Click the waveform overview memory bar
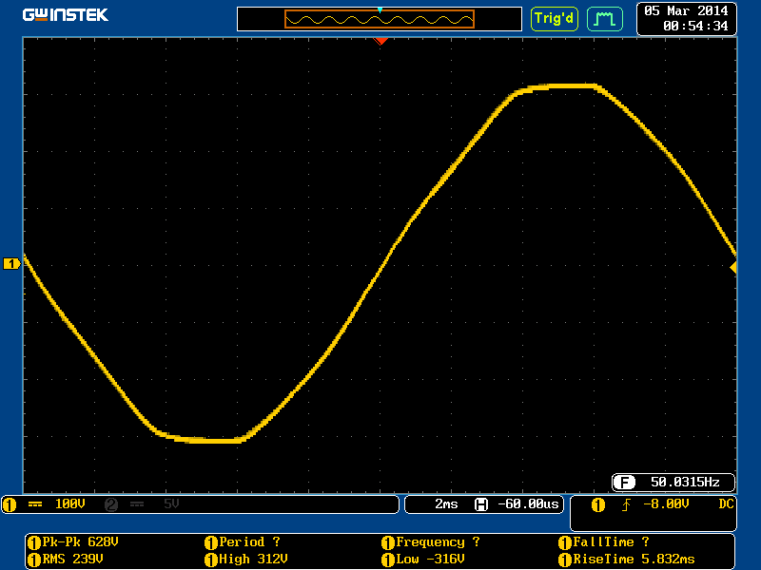Image resolution: width=761 pixels, height=570 pixels. pyautogui.click(x=380, y=19)
